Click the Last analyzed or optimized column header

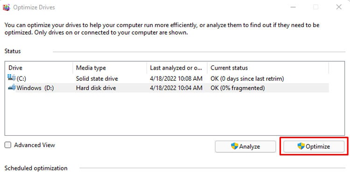tap(177, 68)
